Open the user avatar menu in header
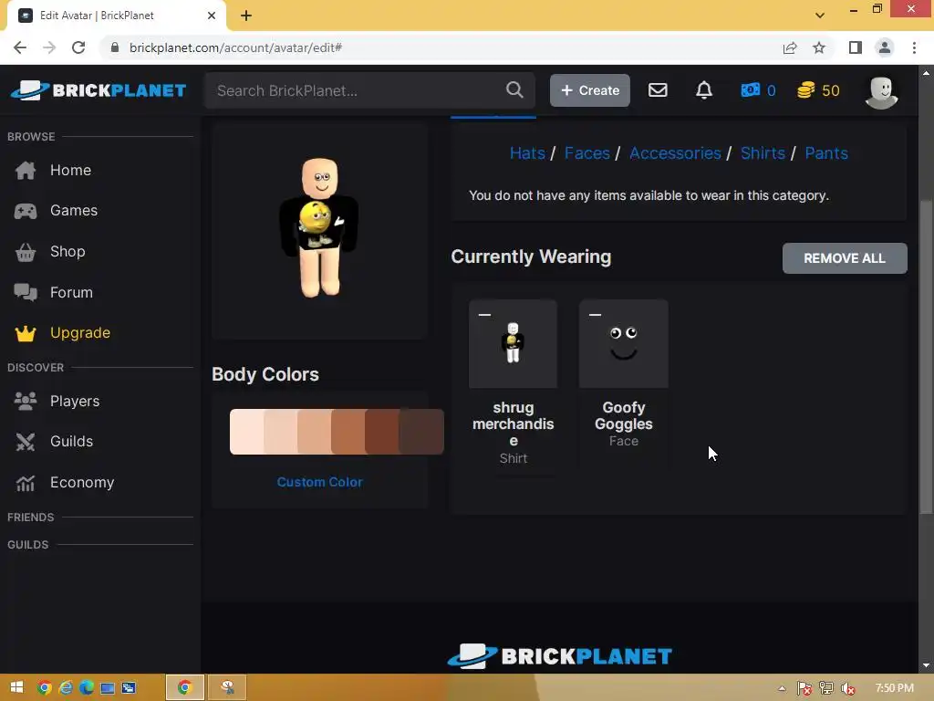This screenshot has height=701, width=934. (882, 92)
